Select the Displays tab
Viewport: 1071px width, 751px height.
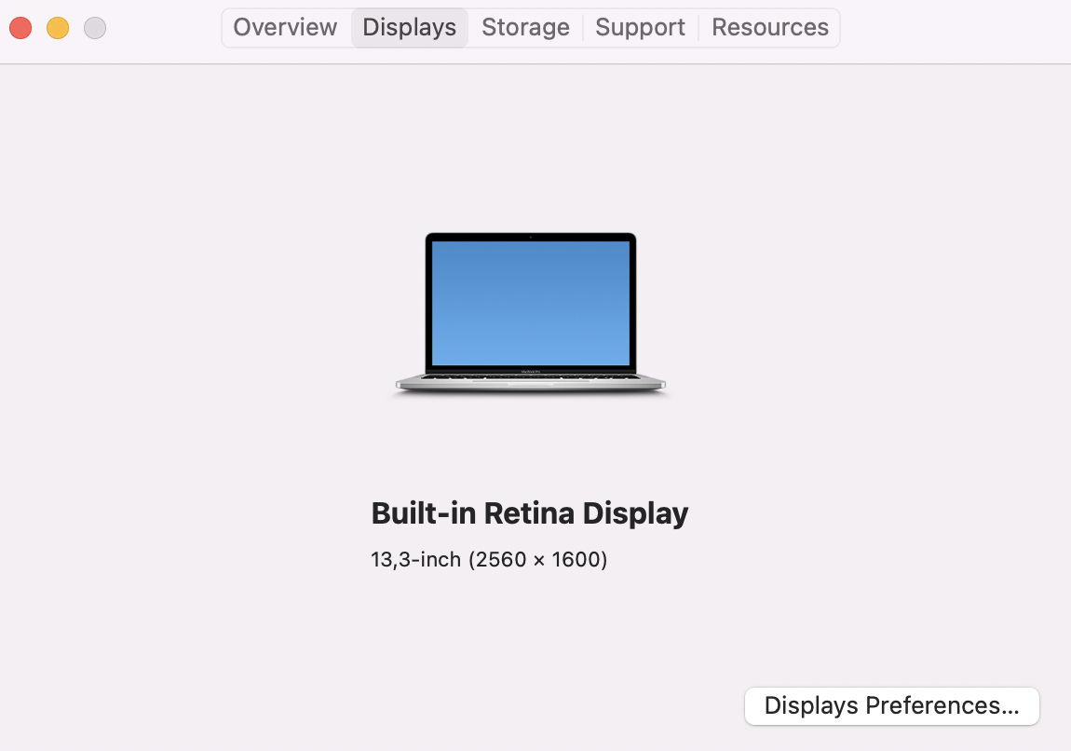click(x=409, y=27)
